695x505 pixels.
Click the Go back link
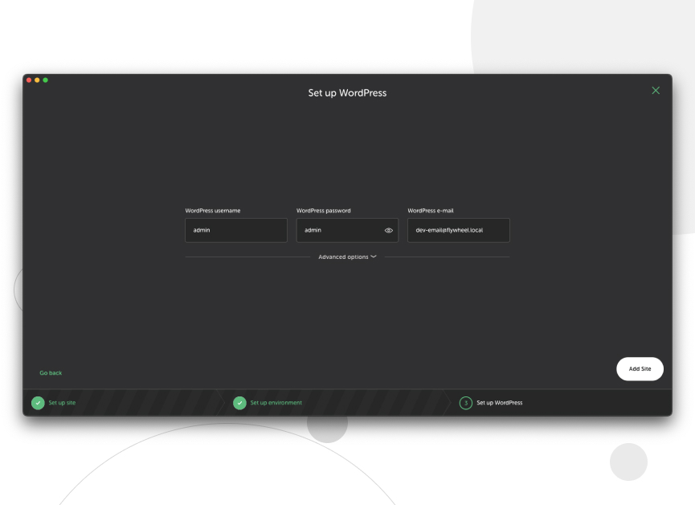pos(51,373)
